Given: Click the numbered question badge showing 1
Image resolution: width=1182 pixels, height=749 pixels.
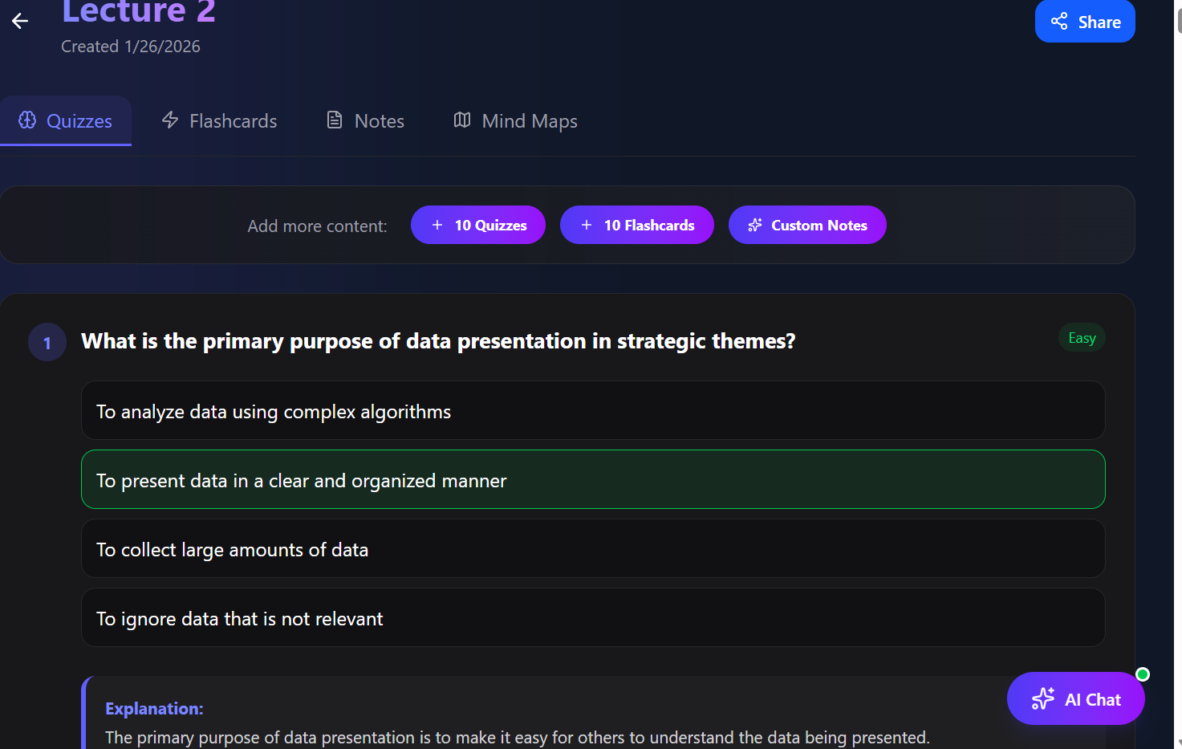Looking at the screenshot, I should point(47,341).
